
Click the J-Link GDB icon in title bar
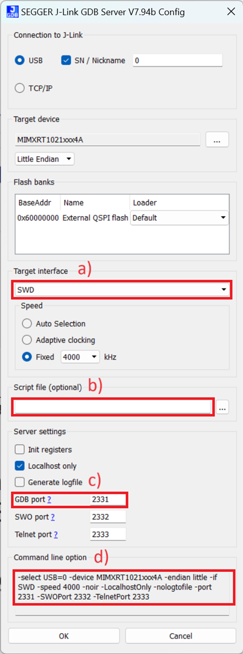(12, 11)
